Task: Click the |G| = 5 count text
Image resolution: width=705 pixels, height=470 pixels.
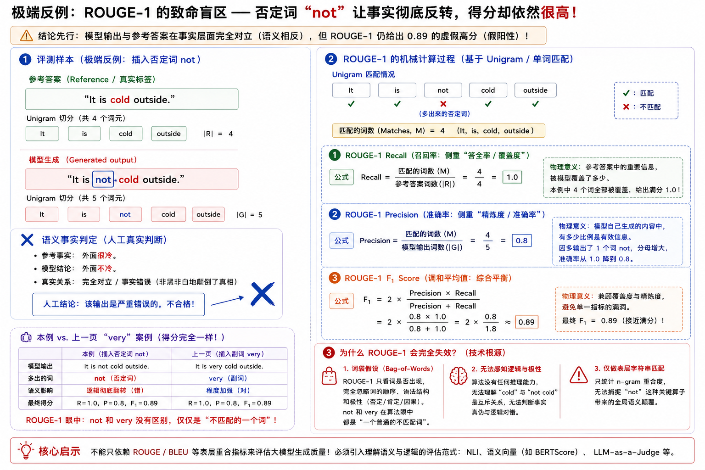Action: tap(250, 215)
